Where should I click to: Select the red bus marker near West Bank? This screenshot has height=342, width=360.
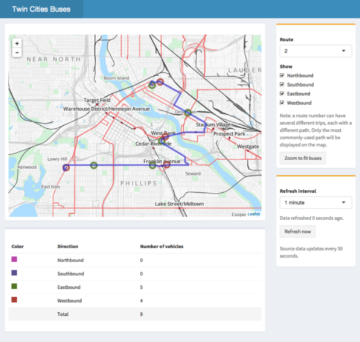(x=165, y=137)
